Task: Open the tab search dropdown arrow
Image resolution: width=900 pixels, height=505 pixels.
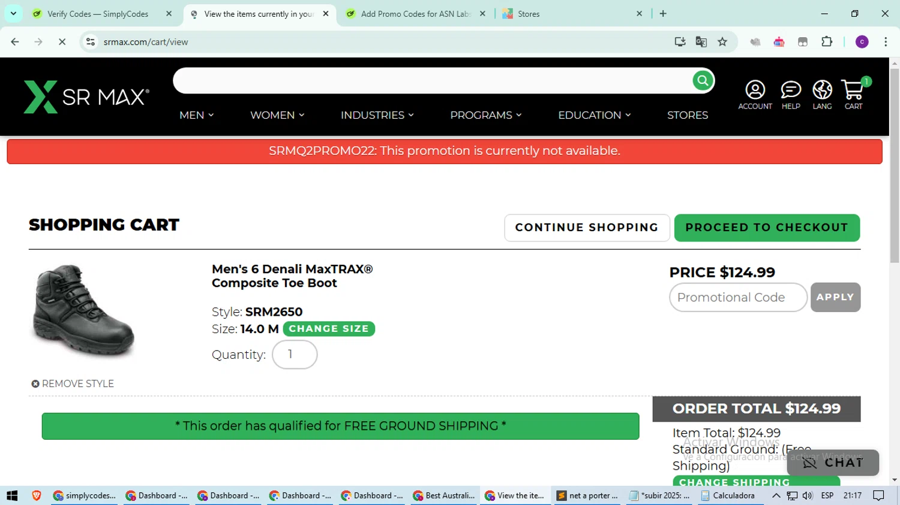Action: [x=13, y=13]
